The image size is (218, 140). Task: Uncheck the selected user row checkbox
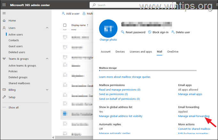[x=65, y=114]
